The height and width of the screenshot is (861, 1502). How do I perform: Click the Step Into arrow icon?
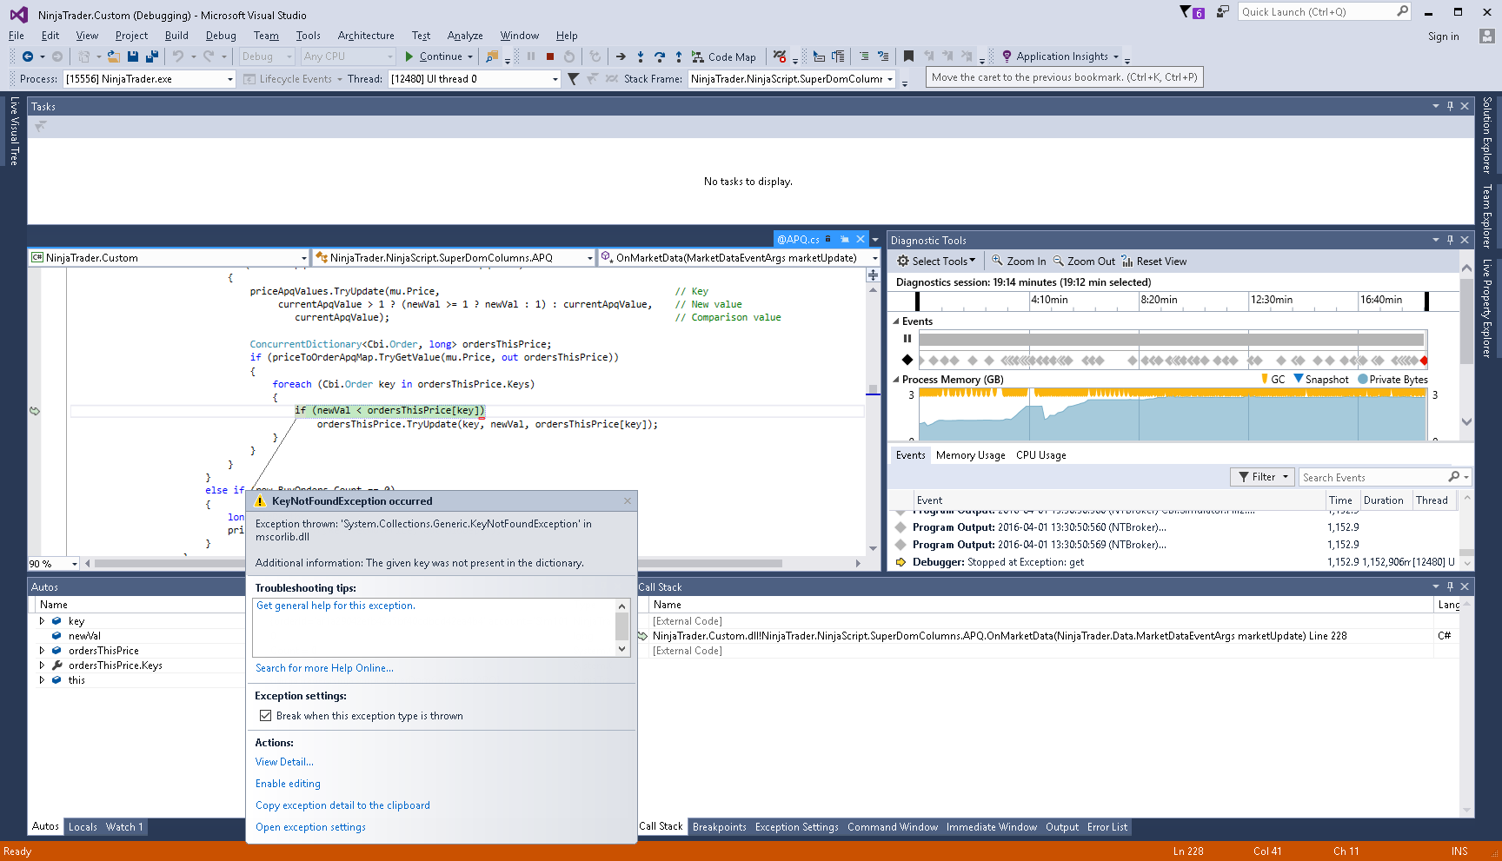click(x=641, y=56)
